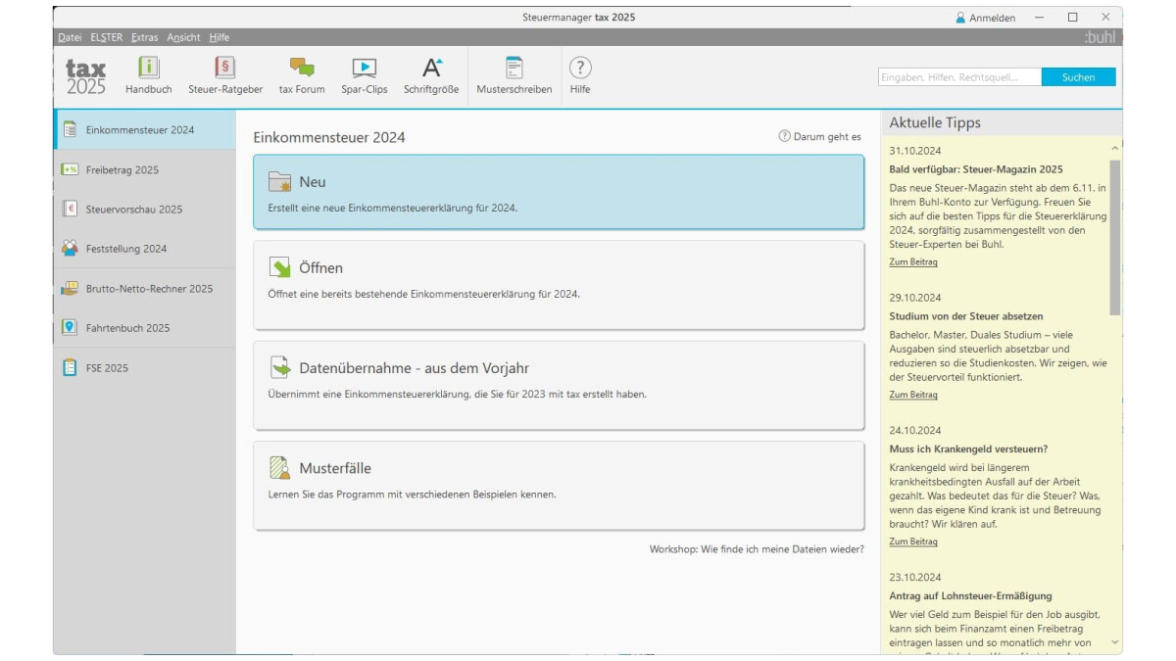Open the Musterschreiben document icon
Image resolution: width=1176 pixels, height=661 pixels.
[514, 69]
